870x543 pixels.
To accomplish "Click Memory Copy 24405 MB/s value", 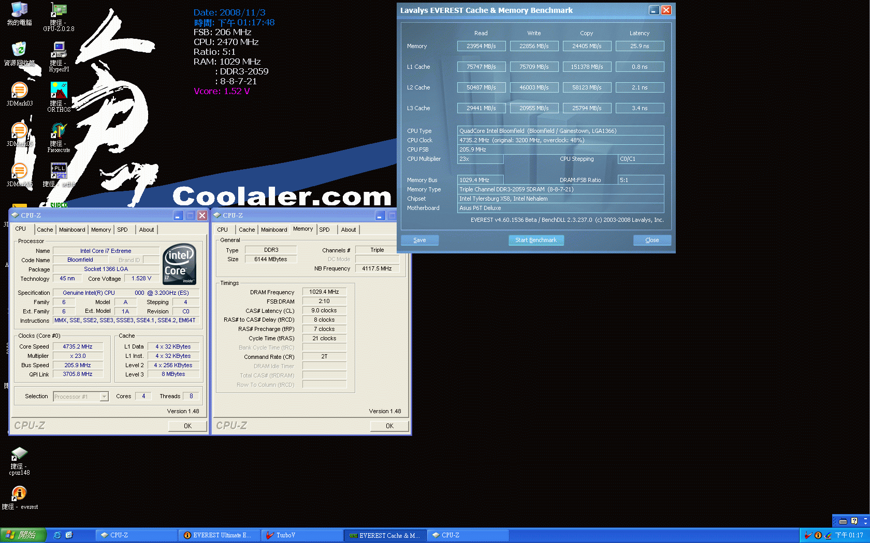I will (x=587, y=46).
